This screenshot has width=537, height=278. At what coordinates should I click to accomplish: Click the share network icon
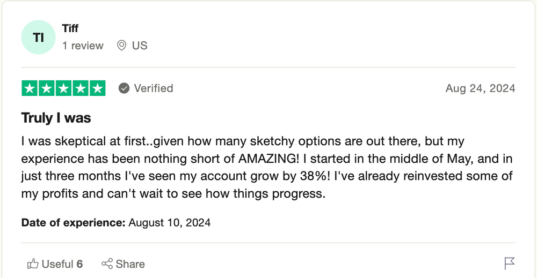107,264
